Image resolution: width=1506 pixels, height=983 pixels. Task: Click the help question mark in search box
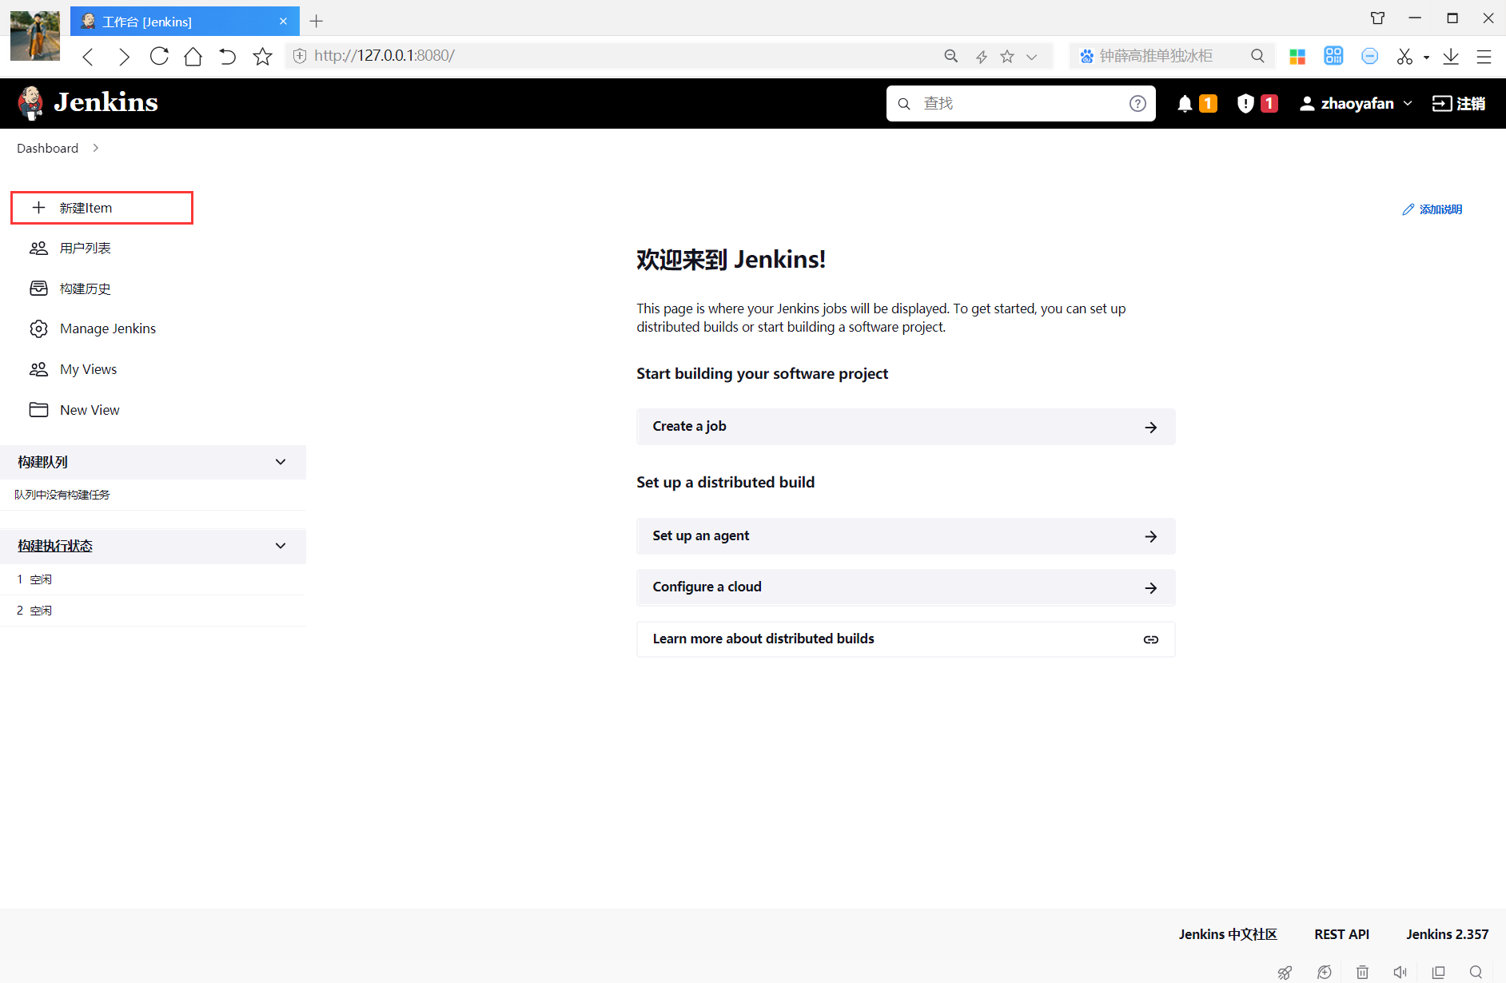pyautogui.click(x=1137, y=104)
